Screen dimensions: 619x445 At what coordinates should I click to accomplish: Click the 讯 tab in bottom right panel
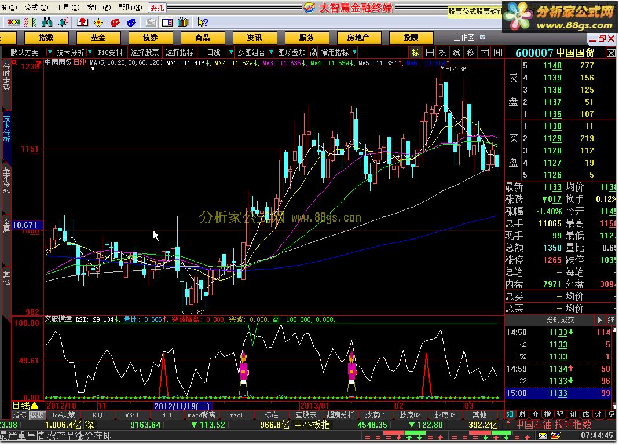point(573,414)
